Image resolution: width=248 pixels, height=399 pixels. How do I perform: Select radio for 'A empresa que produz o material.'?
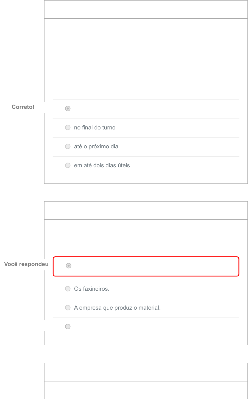(x=68, y=308)
